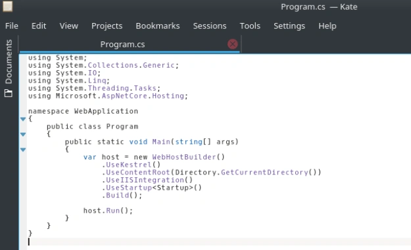411x250 pixels.
Task: Open the Settings menu
Action: (289, 26)
